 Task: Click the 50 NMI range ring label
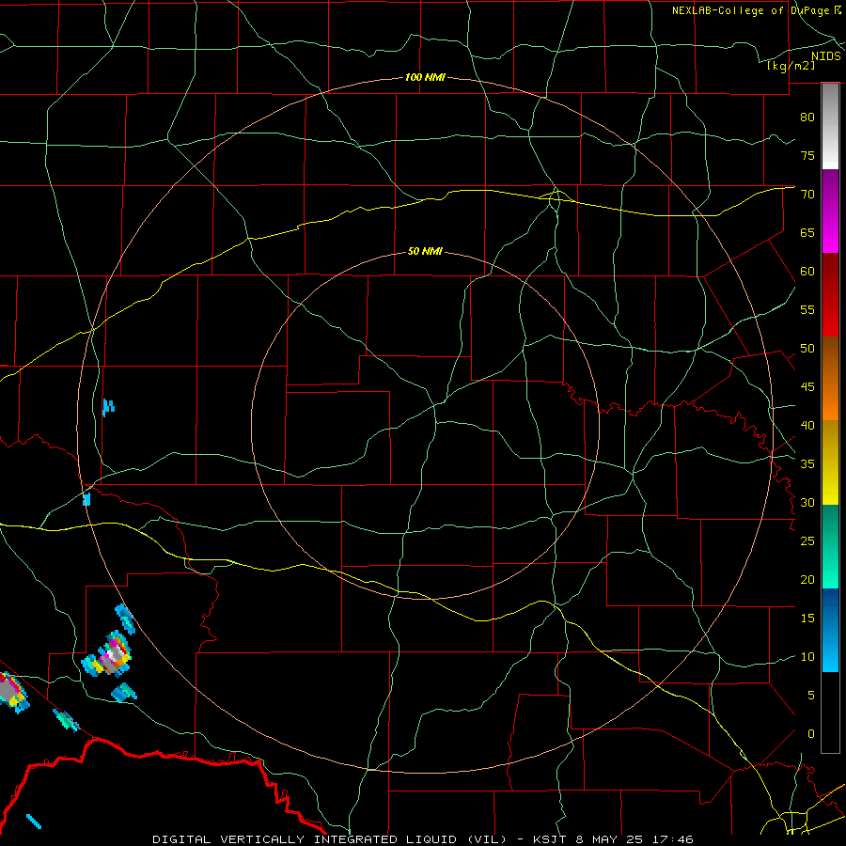pos(425,251)
